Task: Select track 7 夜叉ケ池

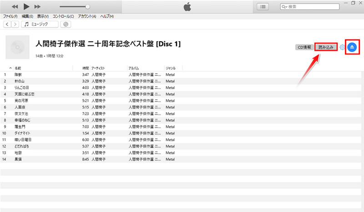Action: pos(181,113)
